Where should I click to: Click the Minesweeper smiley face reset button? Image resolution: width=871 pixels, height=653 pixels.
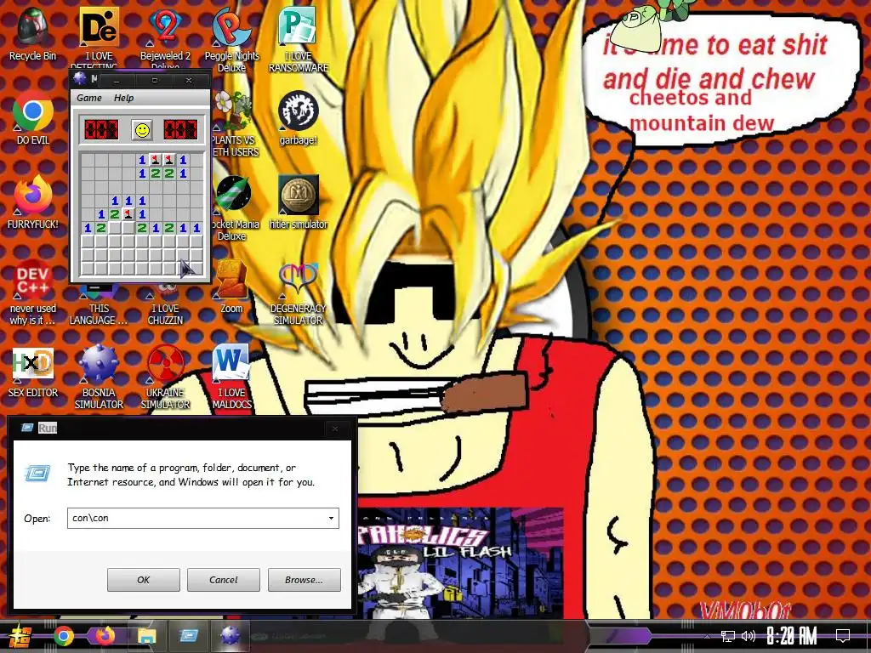coord(143,130)
